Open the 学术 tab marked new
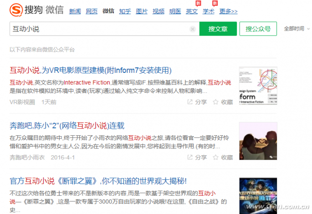This screenshot has width=312, height=214. (x=209, y=11)
